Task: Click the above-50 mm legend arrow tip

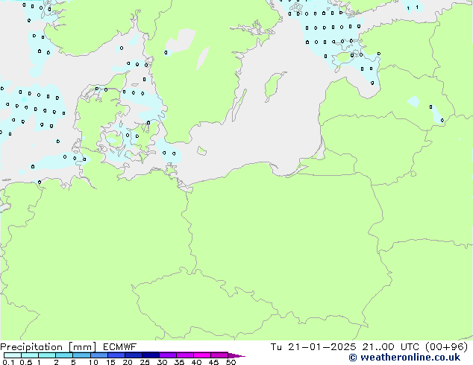Action: point(236,355)
